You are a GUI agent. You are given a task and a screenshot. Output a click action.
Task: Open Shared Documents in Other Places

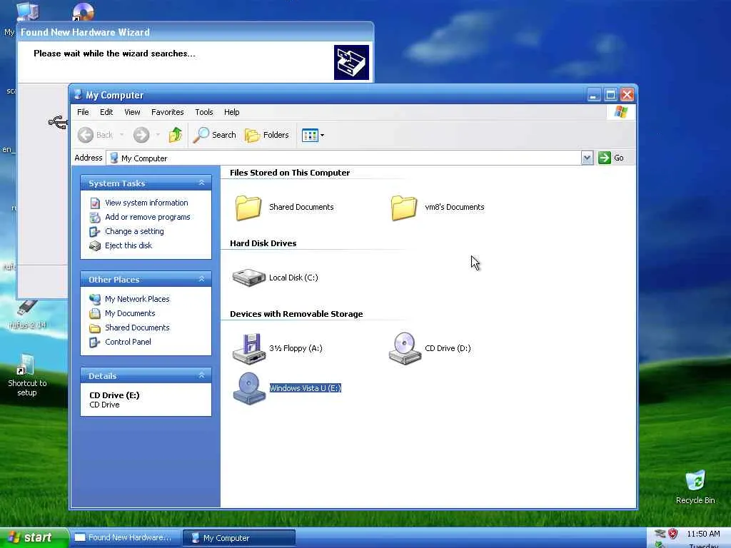137,328
